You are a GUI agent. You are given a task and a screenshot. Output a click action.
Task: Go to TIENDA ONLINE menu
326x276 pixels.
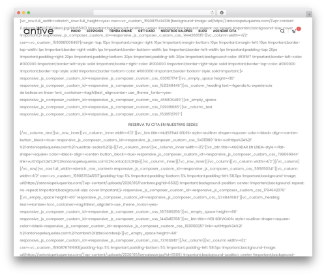[121, 31]
